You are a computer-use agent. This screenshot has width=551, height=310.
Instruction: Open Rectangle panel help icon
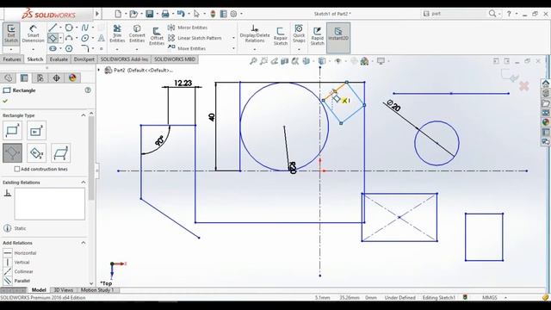[88, 90]
